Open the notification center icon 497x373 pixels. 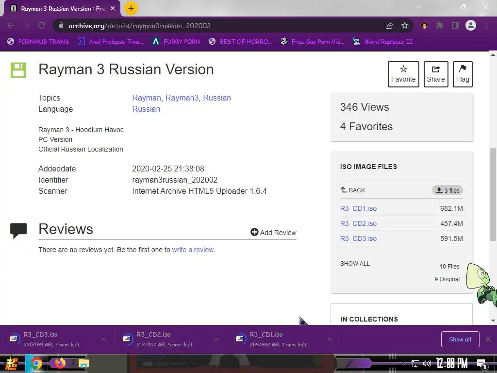481,364
